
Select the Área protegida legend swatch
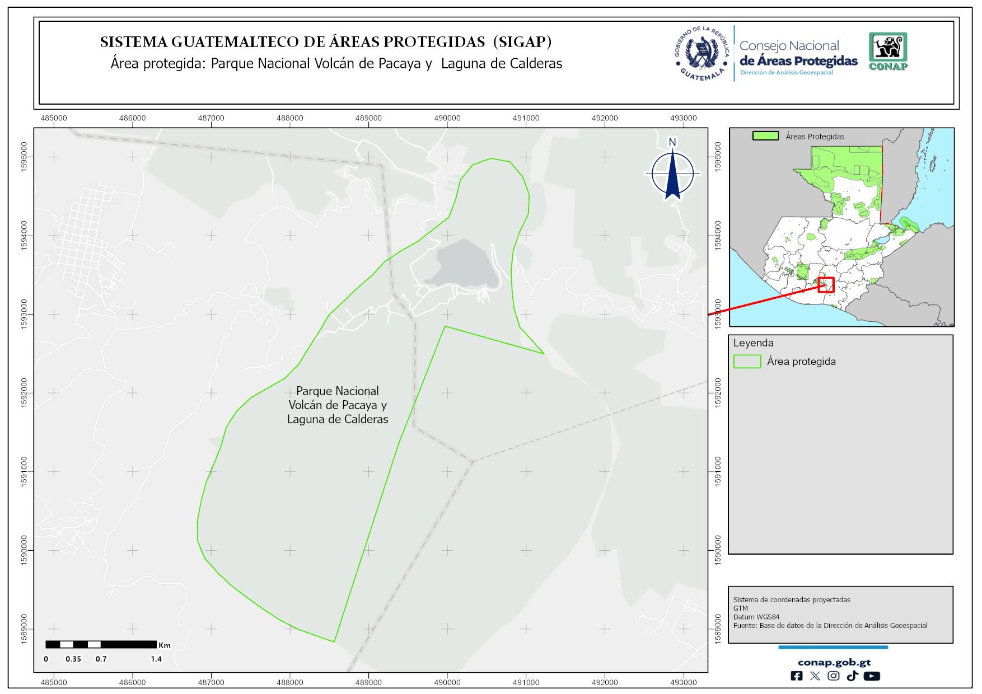click(747, 362)
